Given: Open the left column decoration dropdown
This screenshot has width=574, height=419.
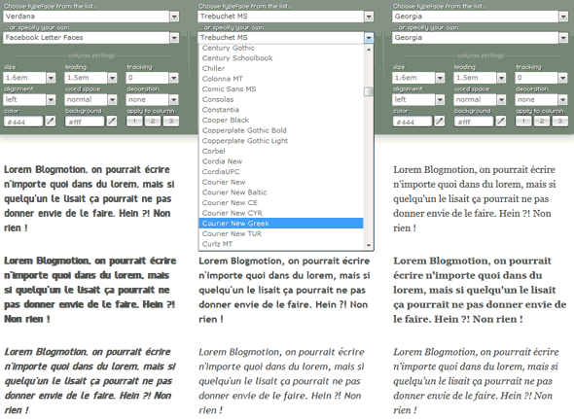Looking at the screenshot, I should [173, 99].
